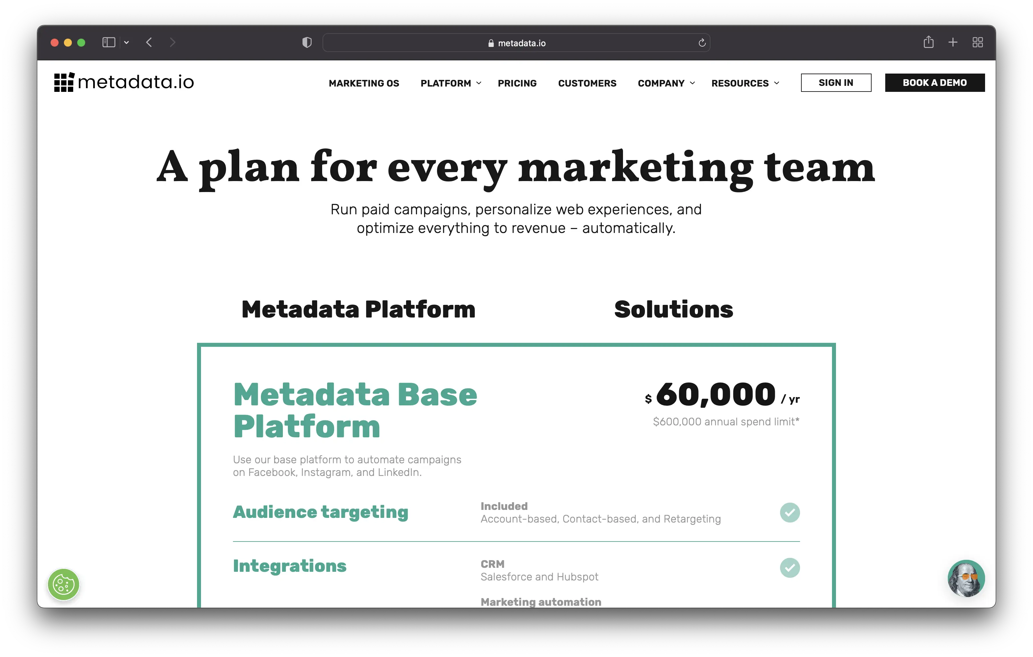Viewport: 1033px width, 657px height.
Task: Reload the page with the refresh icon
Action: 702,43
